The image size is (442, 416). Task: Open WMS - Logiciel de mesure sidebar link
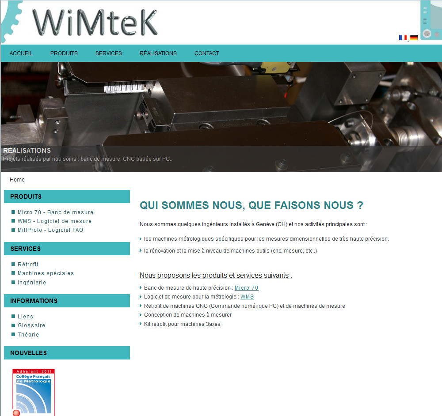(54, 221)
